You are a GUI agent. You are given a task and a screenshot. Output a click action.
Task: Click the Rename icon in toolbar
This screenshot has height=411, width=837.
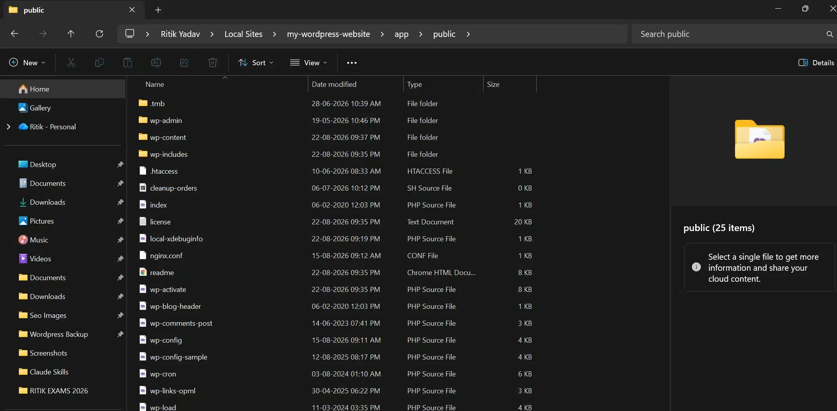click(156, 62)
